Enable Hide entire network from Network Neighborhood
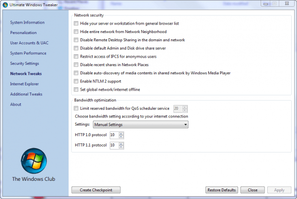 [x=76, y=32]
